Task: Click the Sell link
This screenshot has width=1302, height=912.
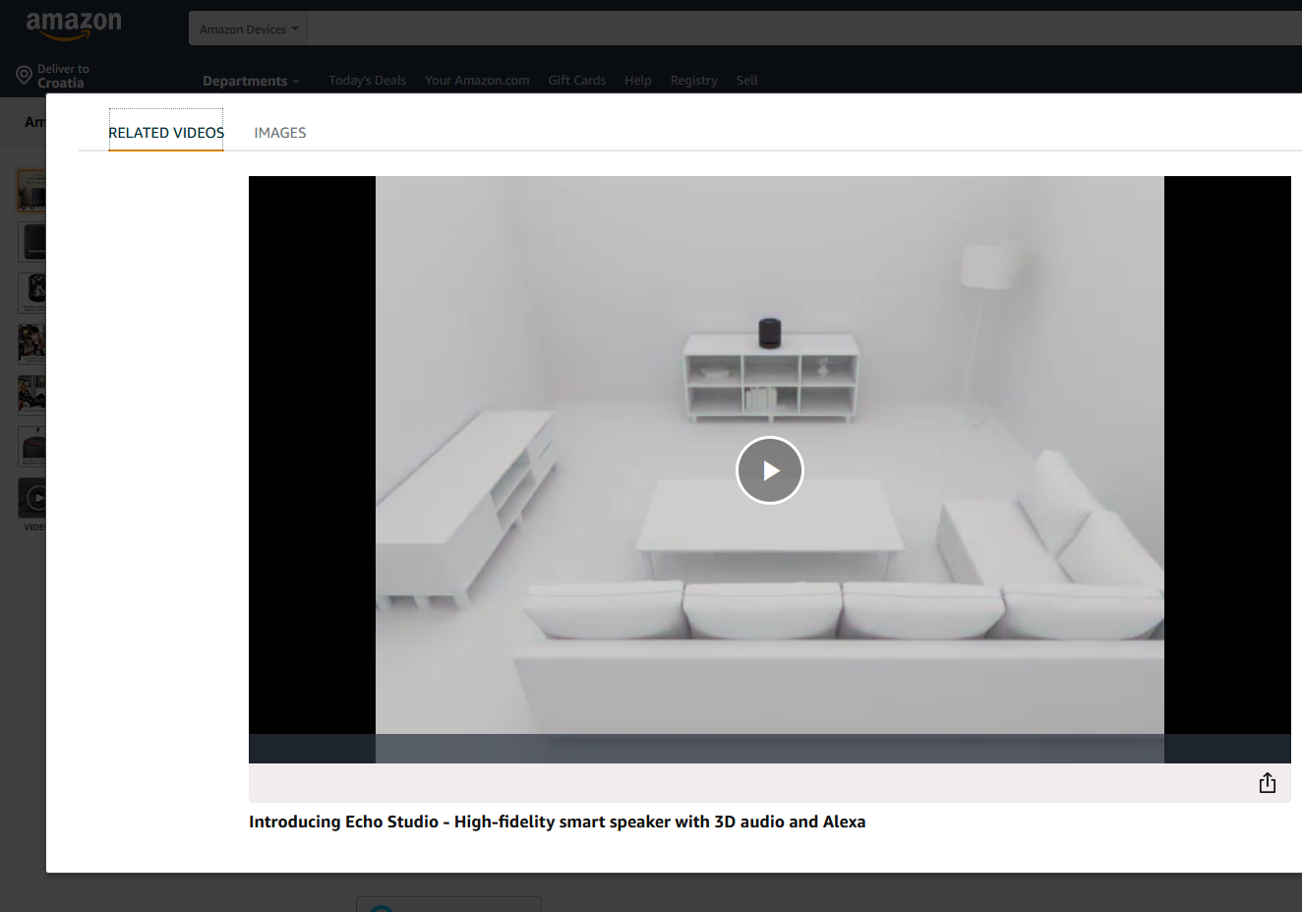Action: (746, 81)
